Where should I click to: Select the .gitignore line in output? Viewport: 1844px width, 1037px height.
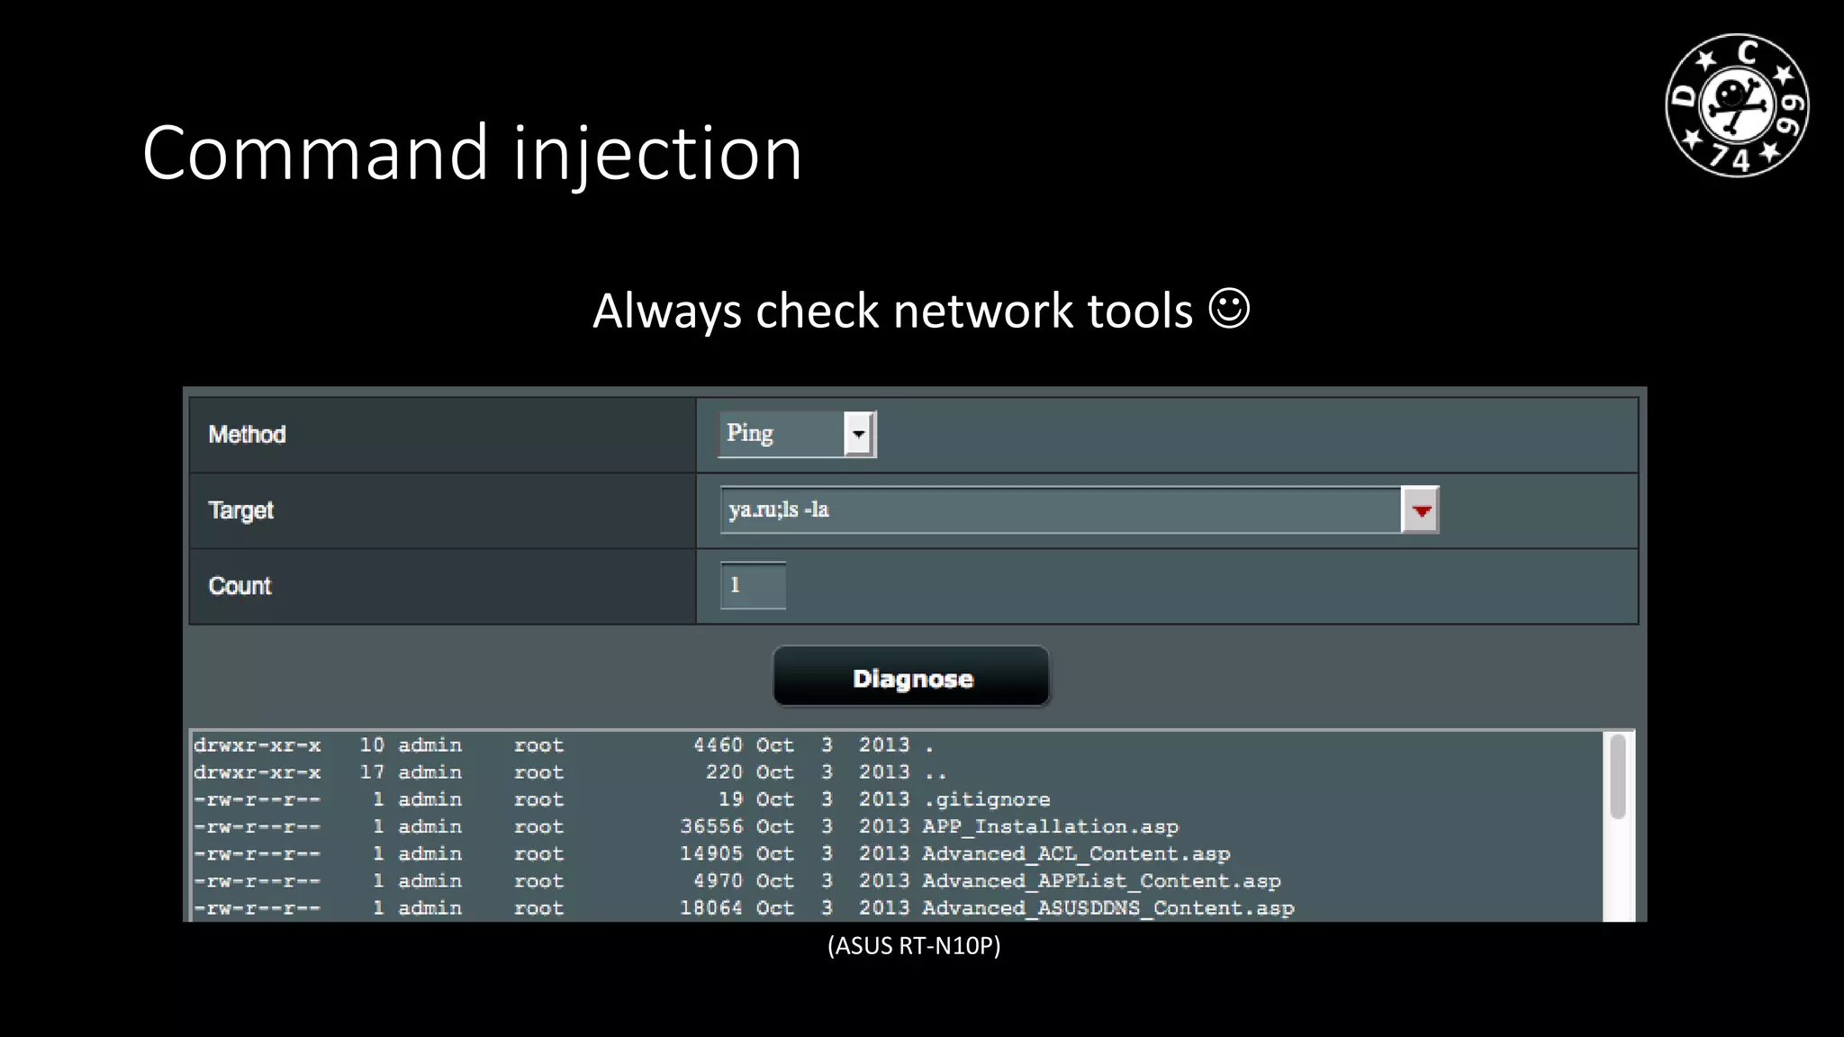(x=622, y=799)
